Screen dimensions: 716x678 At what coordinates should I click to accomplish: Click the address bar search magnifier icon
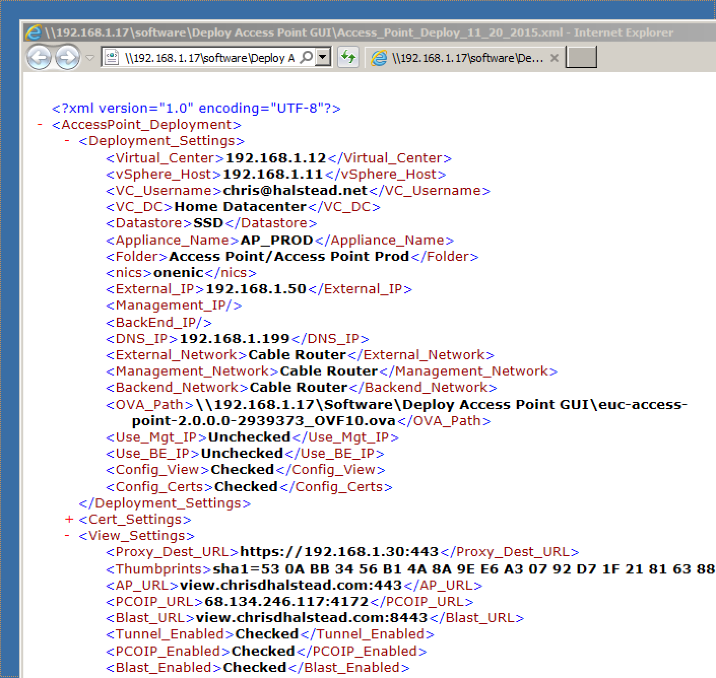click(x=306, y=57)
